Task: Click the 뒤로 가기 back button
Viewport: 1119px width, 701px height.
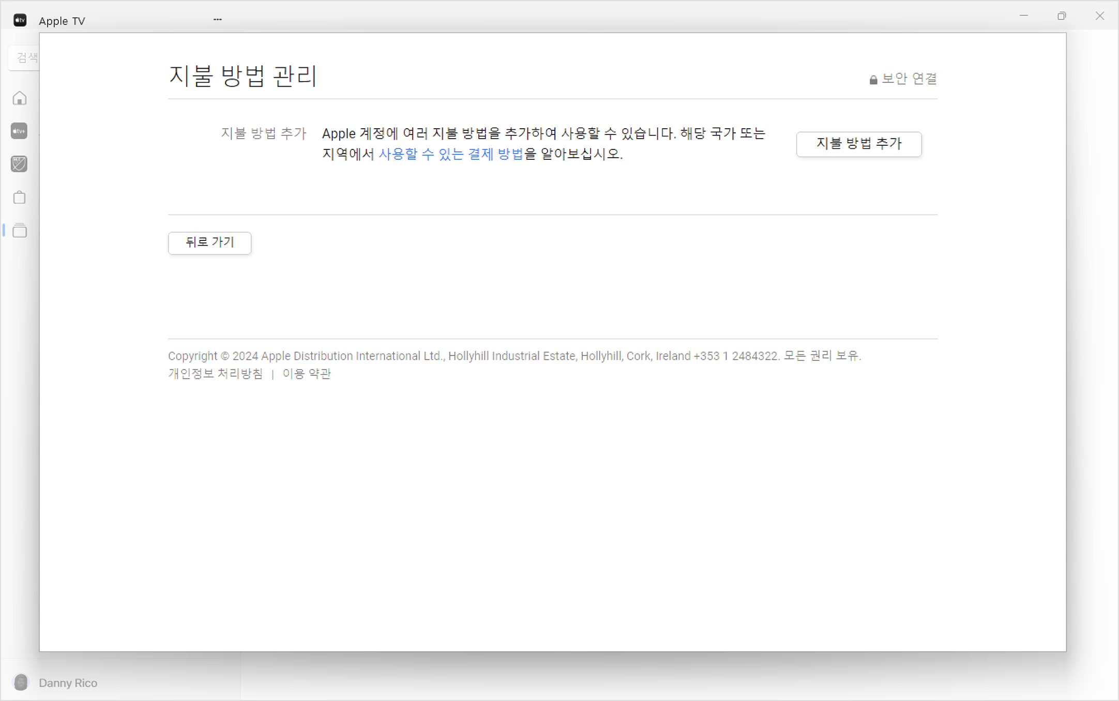Action: [x=209, y=242]
